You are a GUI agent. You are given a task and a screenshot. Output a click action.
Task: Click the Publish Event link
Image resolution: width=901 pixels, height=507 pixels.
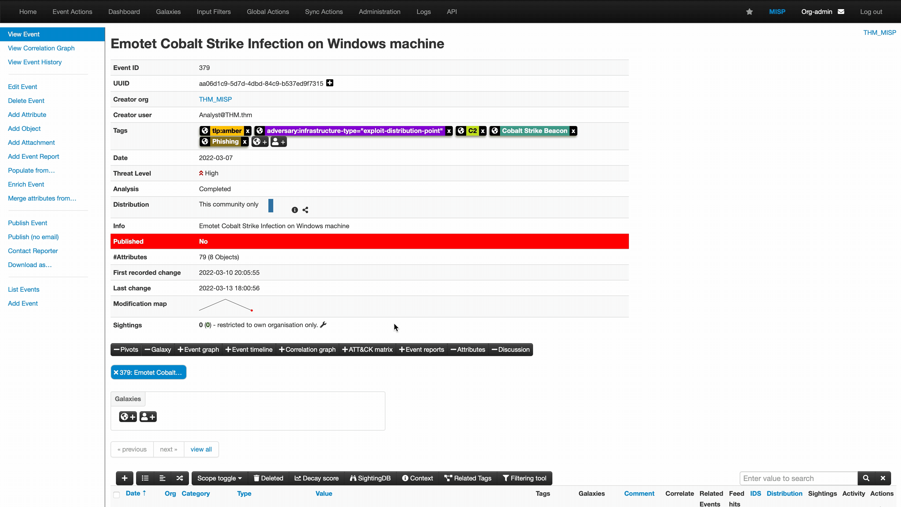click(28, 223)
